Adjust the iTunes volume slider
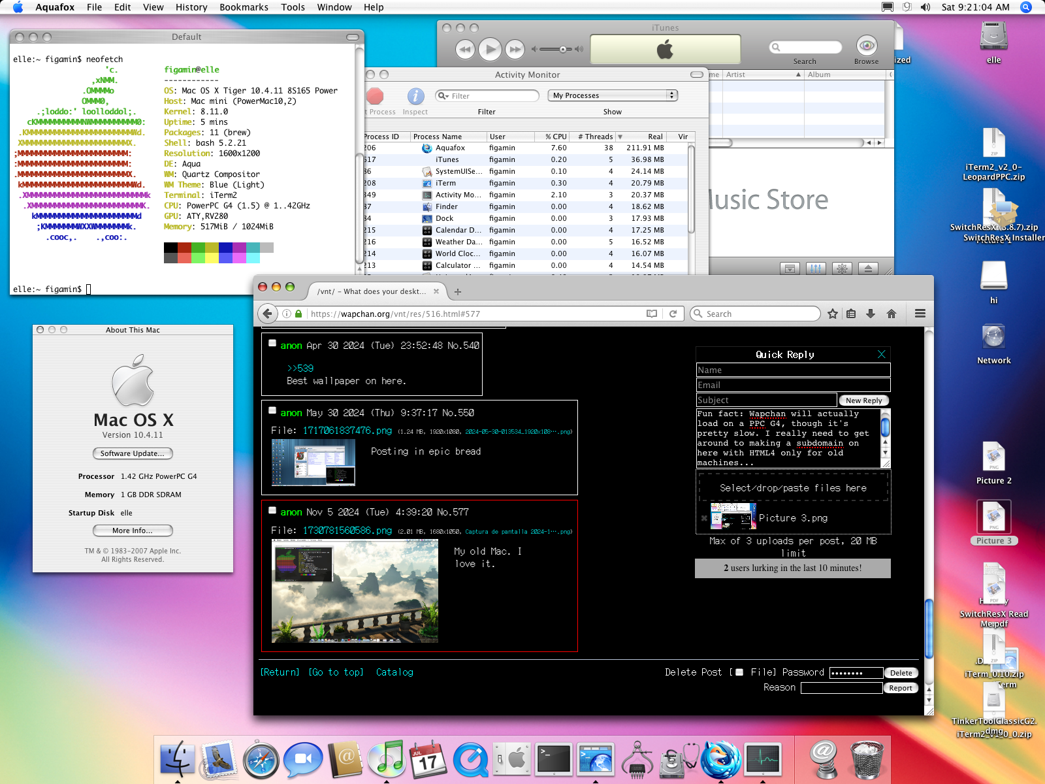This screenshot has width=1045, height=784. pos(562,50)
